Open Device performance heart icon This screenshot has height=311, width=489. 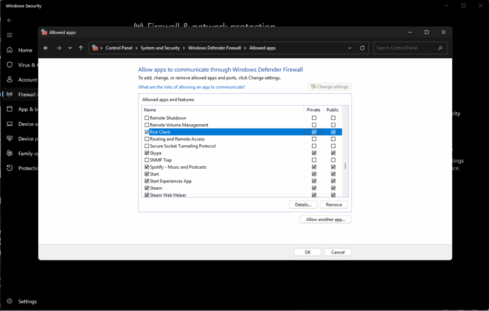10,139
